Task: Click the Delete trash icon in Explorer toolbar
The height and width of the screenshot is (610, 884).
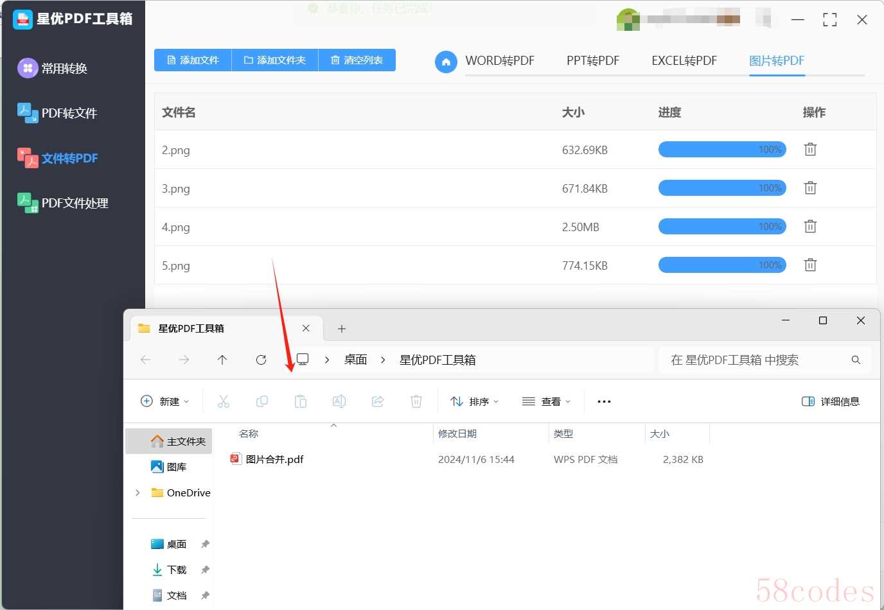Action: pos(416,401)
